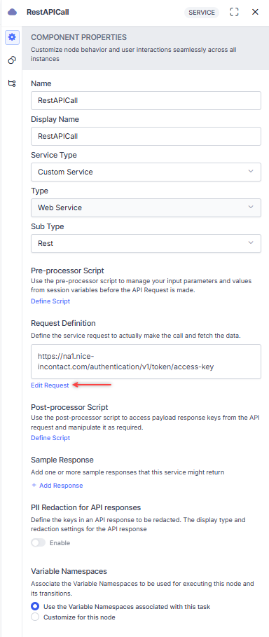
Task: Click the Edit Request link
Action: coord(50,385)
